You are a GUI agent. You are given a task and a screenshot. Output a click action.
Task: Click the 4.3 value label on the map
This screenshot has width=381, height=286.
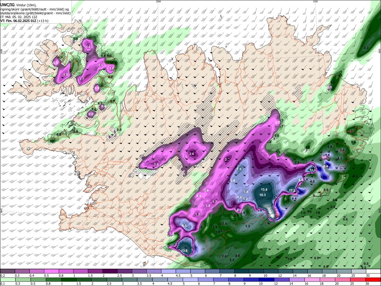click(239, 210)
